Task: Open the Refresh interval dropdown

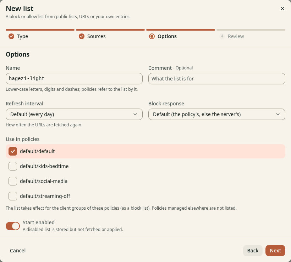Action: (x=74, y=114)
